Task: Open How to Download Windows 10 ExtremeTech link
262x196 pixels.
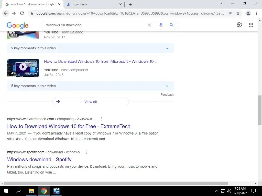Action: pos(69,126)
